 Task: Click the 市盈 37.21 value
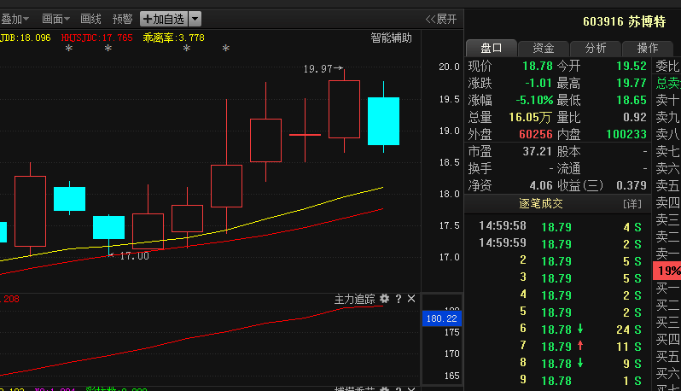[537, 151]
